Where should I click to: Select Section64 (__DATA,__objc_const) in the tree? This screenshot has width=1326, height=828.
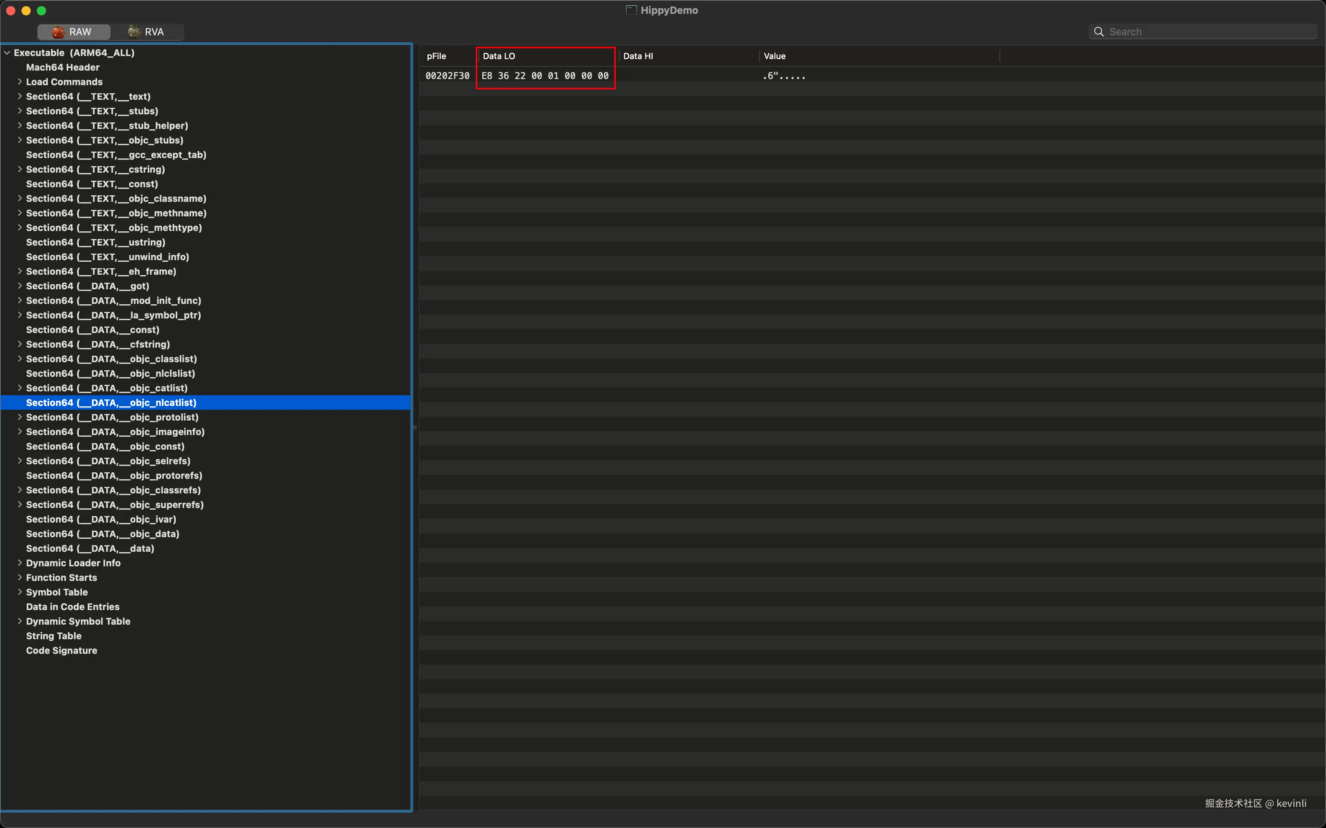coord(105,446)
